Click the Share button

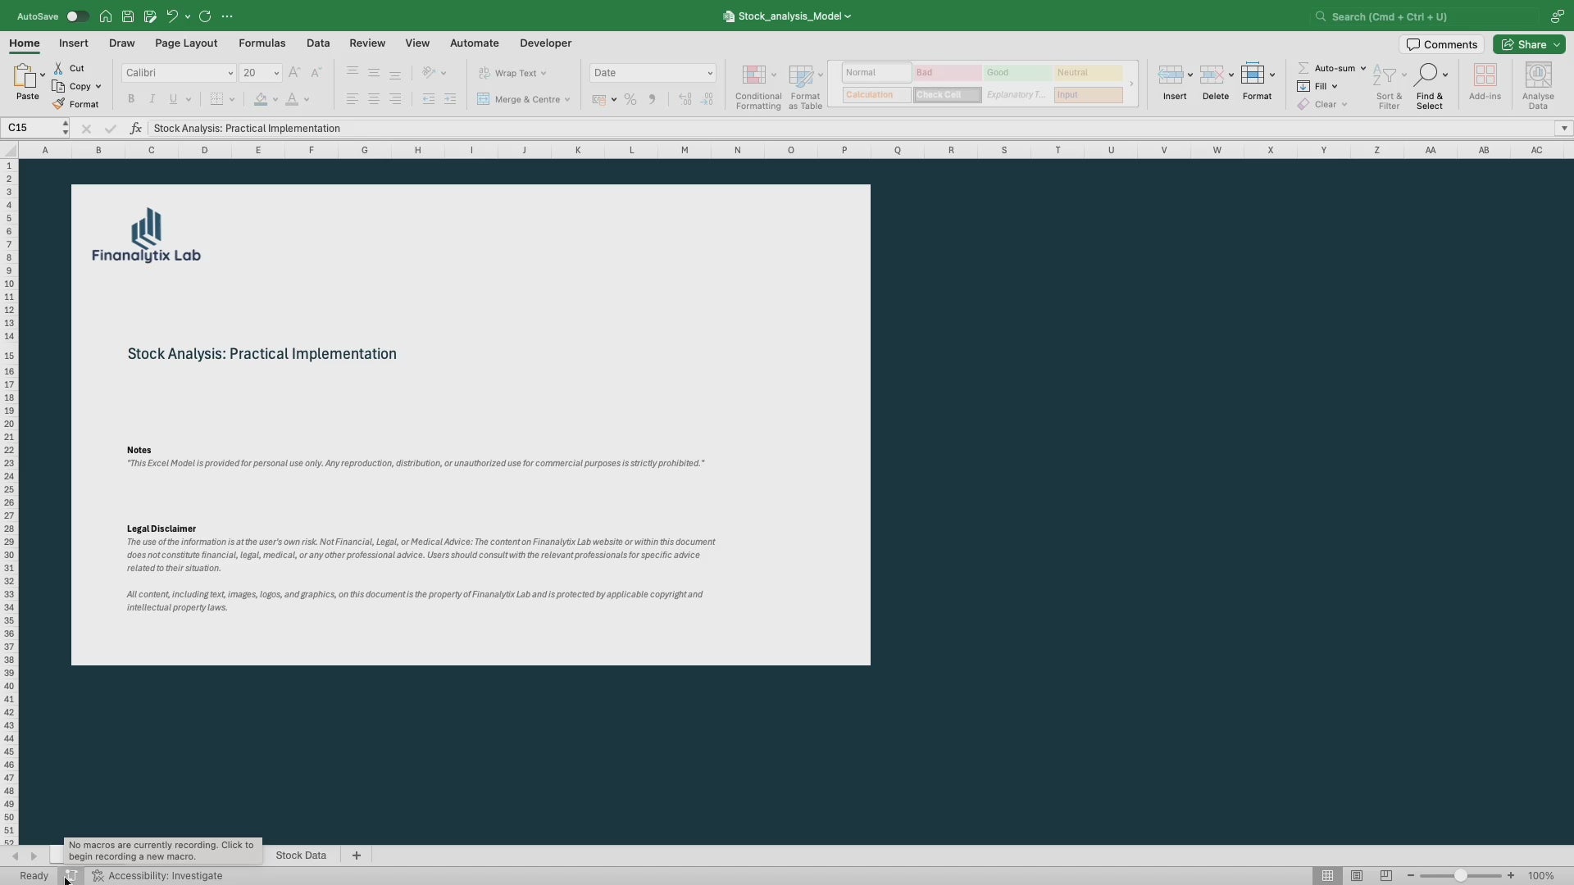point(1529,44)
